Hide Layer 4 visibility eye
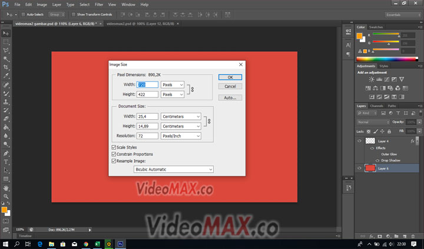This screenshot has width=424, height=249. 359,141
